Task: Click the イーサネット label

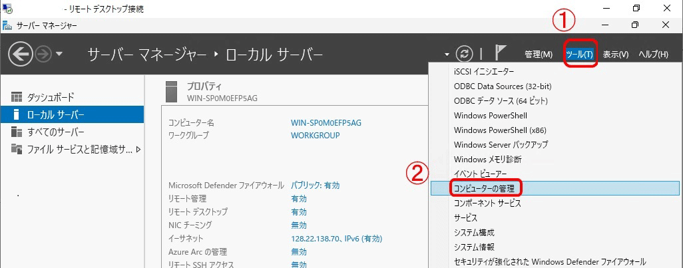Action: coord(186,239)
